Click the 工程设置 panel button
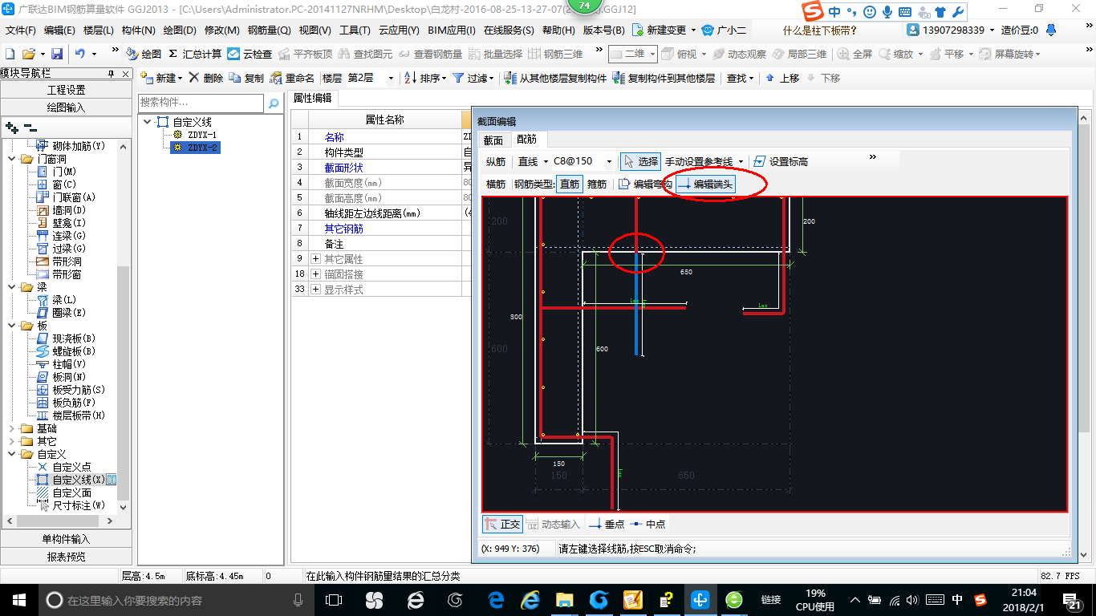The height and width of the screenshot is (616, 1096). pos(66,90)
